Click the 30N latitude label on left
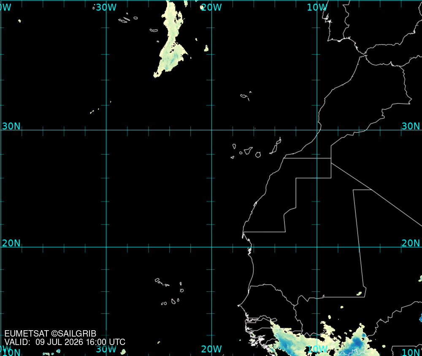422x356 pixels. coord(11,126)
